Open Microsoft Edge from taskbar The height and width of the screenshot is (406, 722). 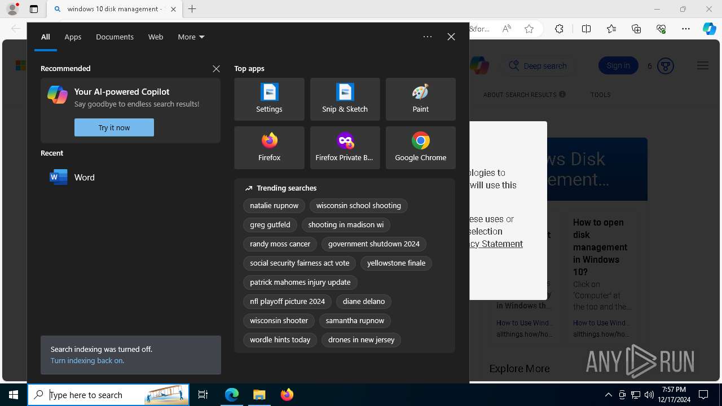coord(232,395)
